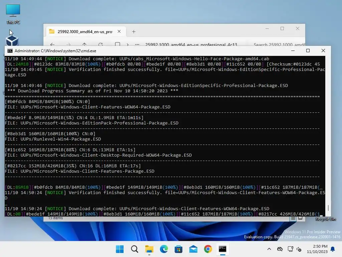Open the notification bell
The width and height of the screenshot is (342, 257).
[x=333, y=249]
